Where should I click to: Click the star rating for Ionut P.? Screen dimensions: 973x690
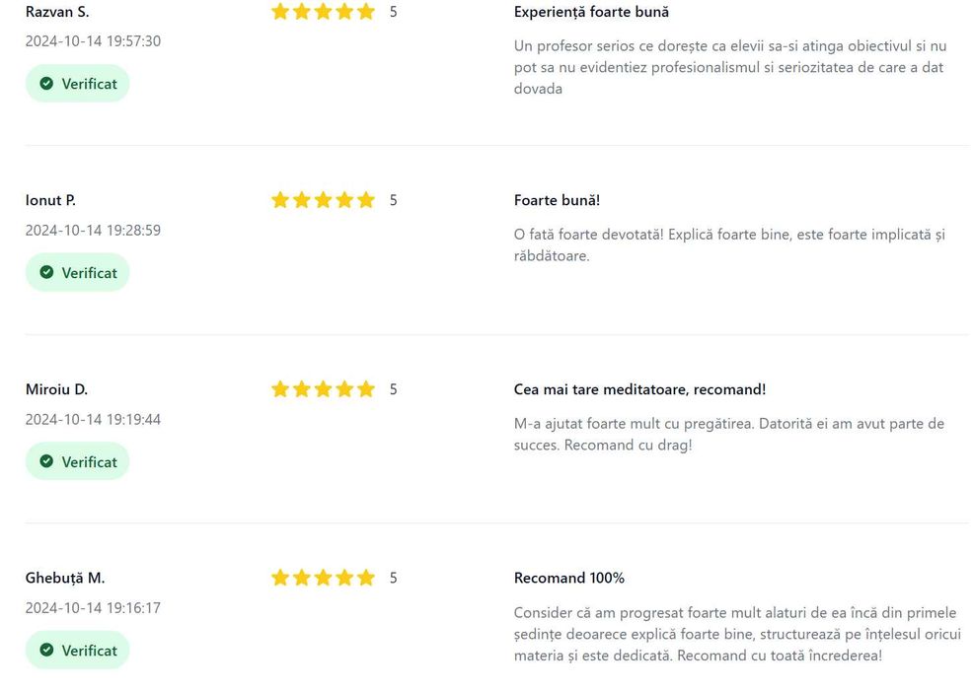[323, 200]
